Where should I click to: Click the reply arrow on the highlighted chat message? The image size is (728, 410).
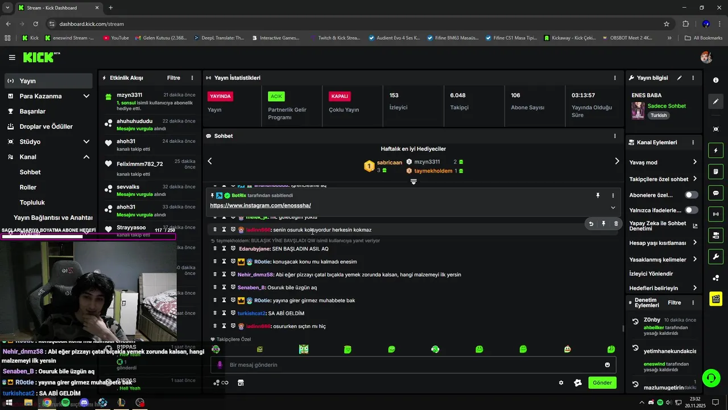pyautogui.click(x=591, y=224)
